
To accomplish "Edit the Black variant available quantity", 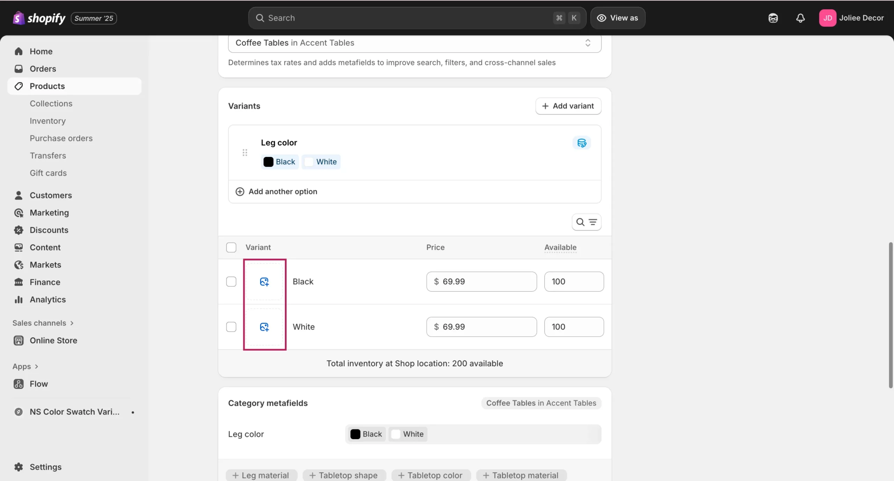I will [x=574, y=281].
